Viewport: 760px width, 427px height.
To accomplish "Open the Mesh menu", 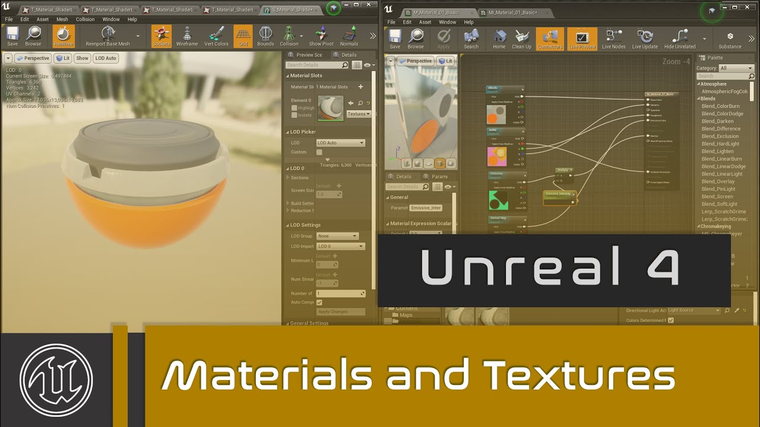I will pos(62,20).
